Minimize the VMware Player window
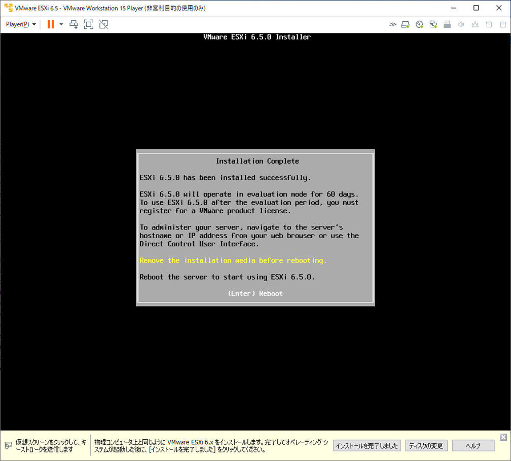 (454, 8)
